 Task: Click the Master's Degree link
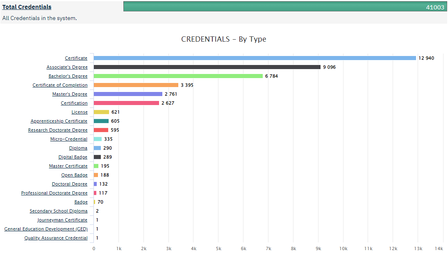[70, 94]
